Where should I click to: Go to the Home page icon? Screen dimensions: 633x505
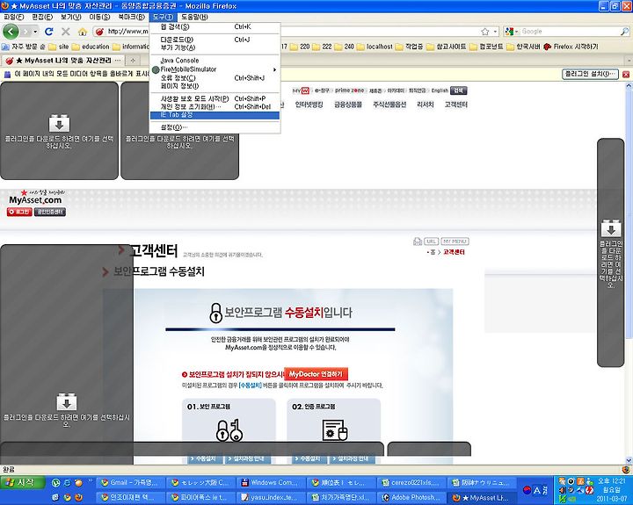[x=83, y=32]
